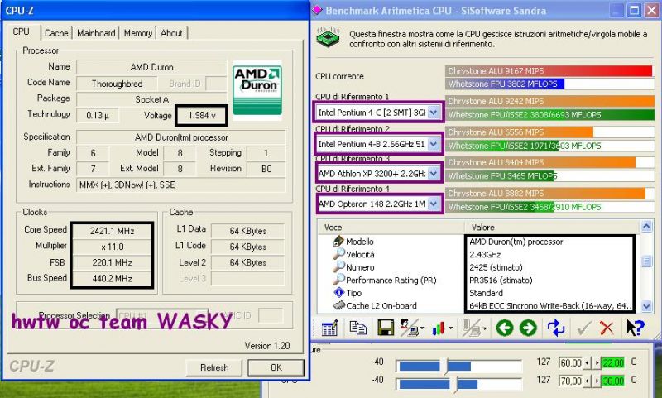Screen dimensions: 662x398
Task: Go forward with the green right arrow
Action: (528, 328)
